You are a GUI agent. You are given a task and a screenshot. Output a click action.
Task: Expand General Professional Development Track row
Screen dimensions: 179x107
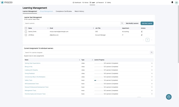[x=152, y=87]
